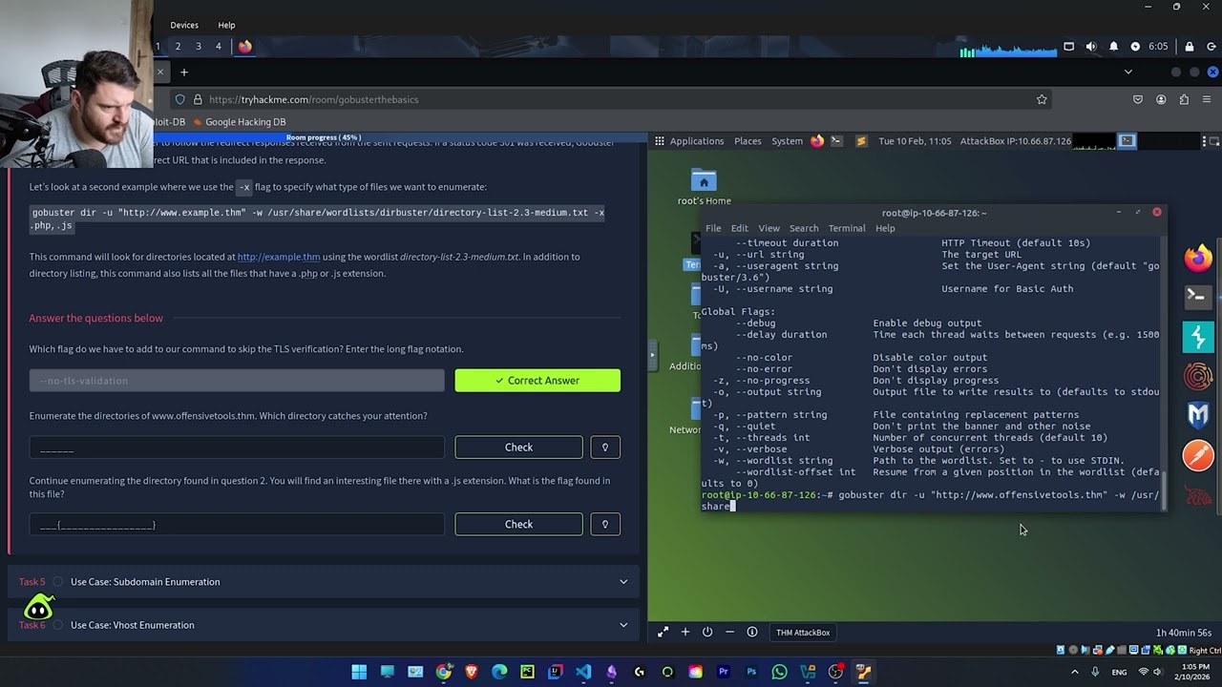Open the Devices menu in VirtualBox
This screenshot has height=687, width=1222.
pos(184,25)
